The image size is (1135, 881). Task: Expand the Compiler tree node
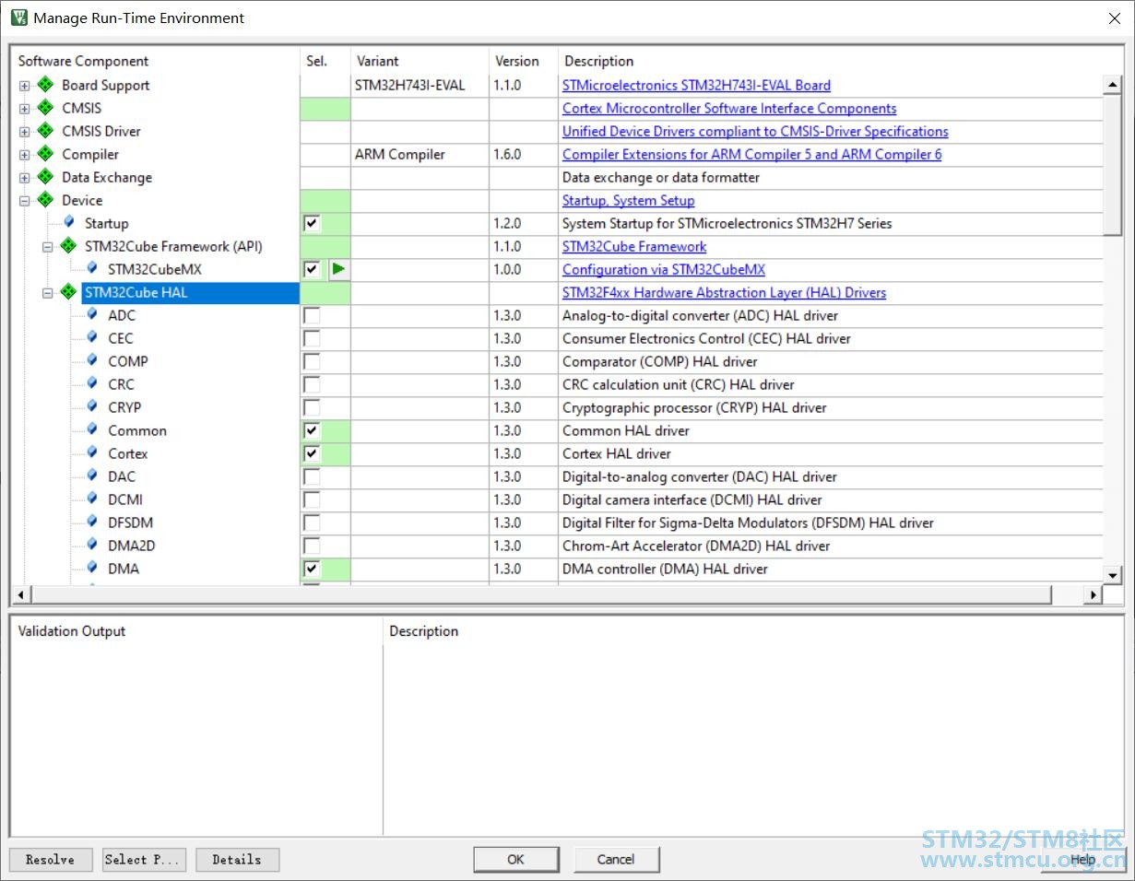pos(25,155)
